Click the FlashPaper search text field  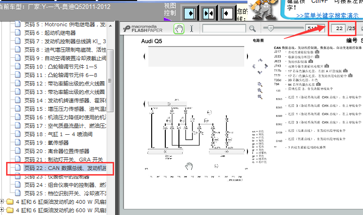point(224,29)
